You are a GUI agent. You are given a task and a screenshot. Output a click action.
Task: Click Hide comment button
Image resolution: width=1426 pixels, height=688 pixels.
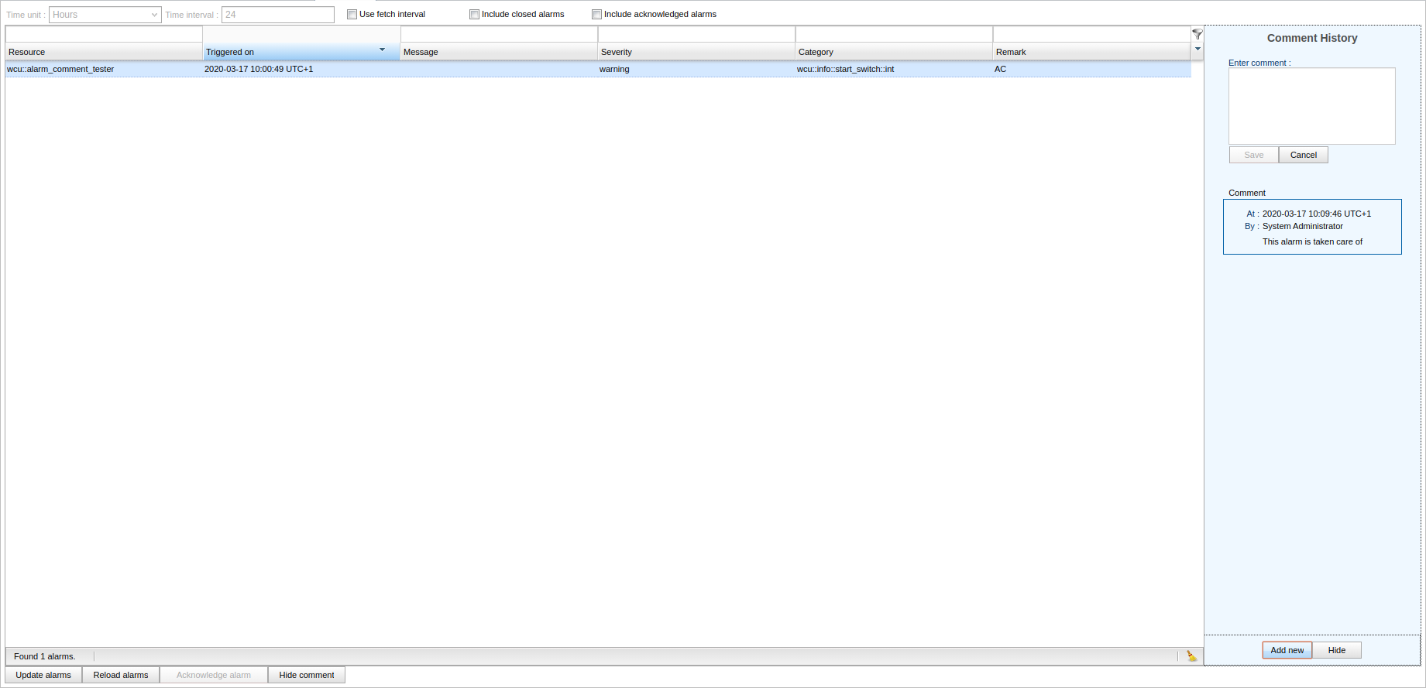point(306,675)
